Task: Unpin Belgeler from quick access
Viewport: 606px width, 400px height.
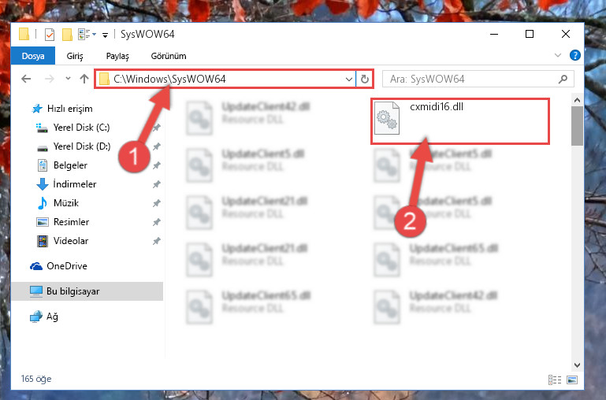Action: [x=156, y=165]
